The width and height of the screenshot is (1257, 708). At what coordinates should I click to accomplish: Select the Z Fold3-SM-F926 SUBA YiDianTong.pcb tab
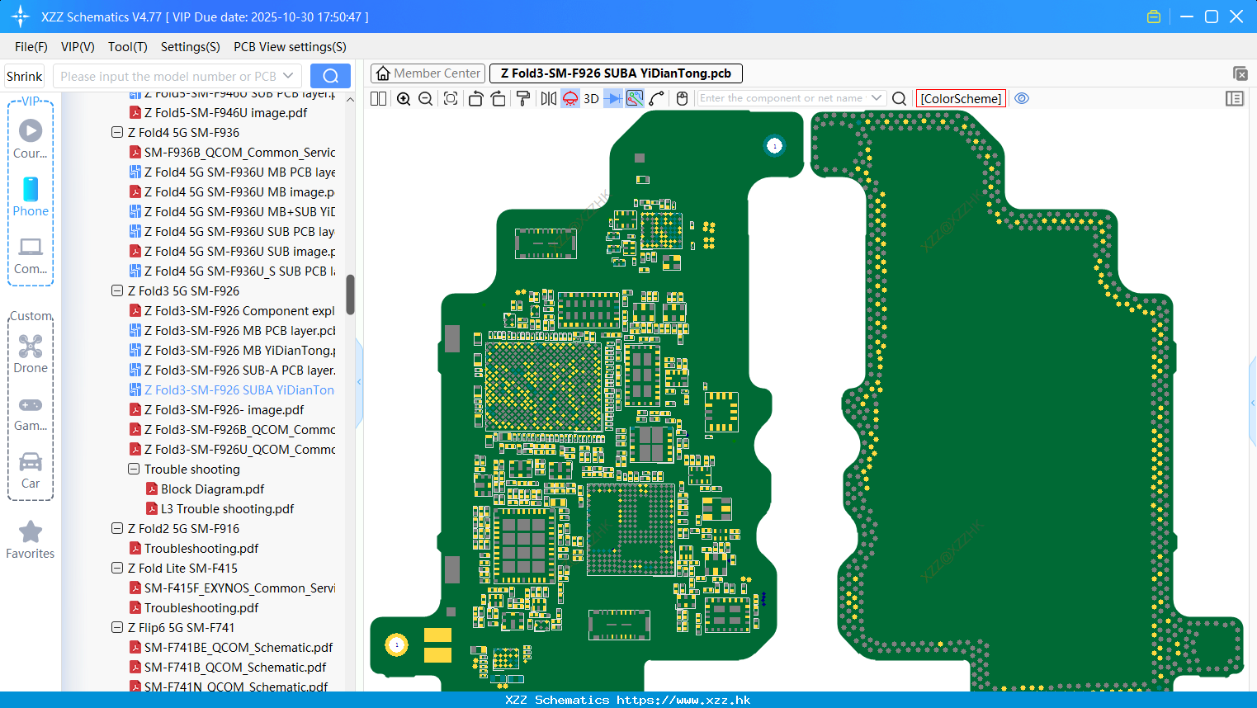coord(616,73)
